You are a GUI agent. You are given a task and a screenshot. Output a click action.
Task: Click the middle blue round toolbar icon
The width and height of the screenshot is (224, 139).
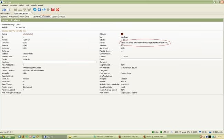click(x=39, y=10)
